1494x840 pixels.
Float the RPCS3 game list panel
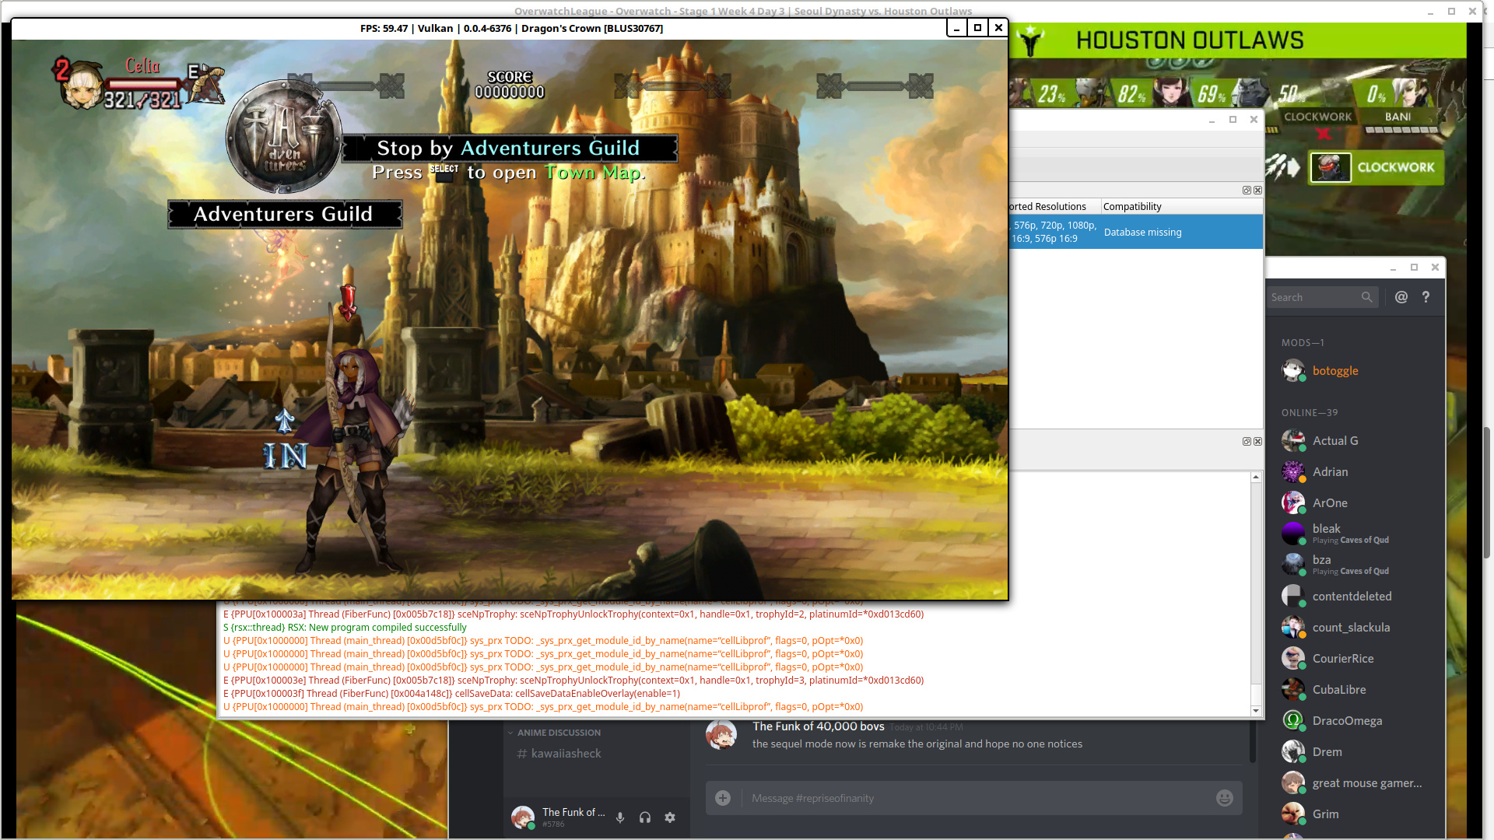pyautogui.click(x=1247, y=190)
